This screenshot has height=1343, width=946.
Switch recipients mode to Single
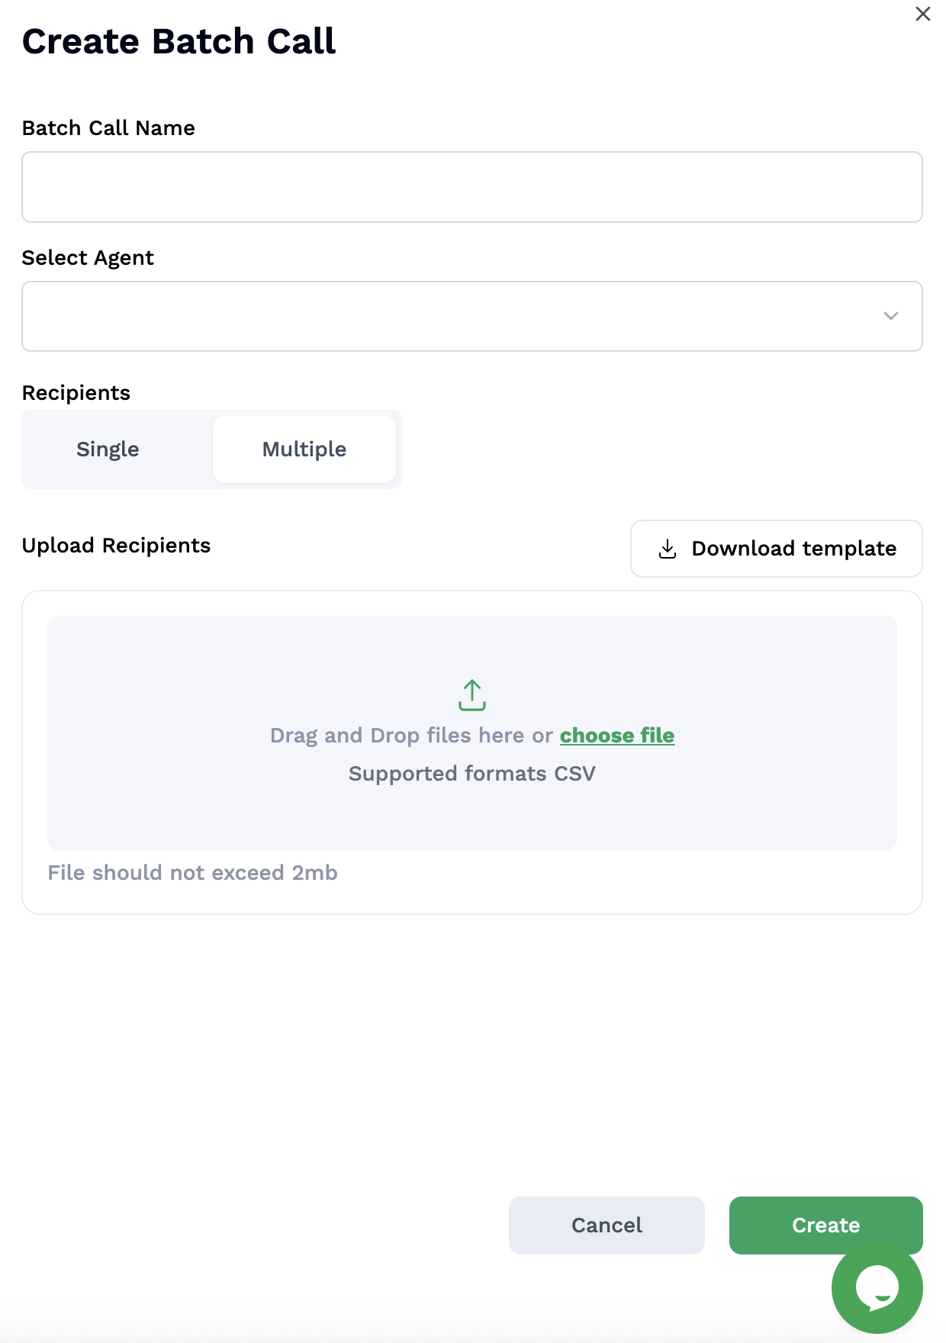pos(108,449)
